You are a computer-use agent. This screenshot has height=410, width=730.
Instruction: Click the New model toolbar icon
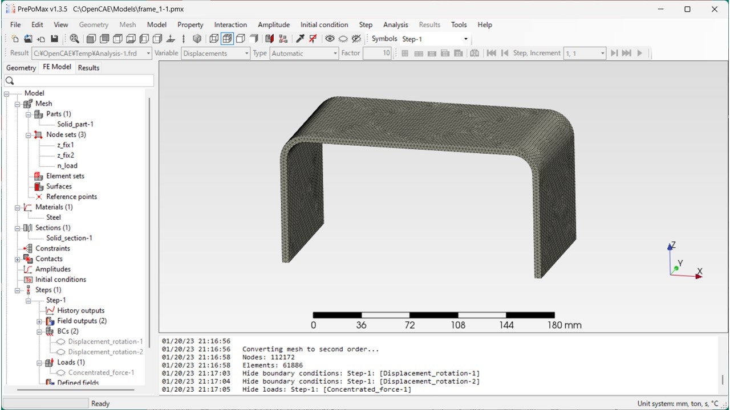click(x=15, y=39)
